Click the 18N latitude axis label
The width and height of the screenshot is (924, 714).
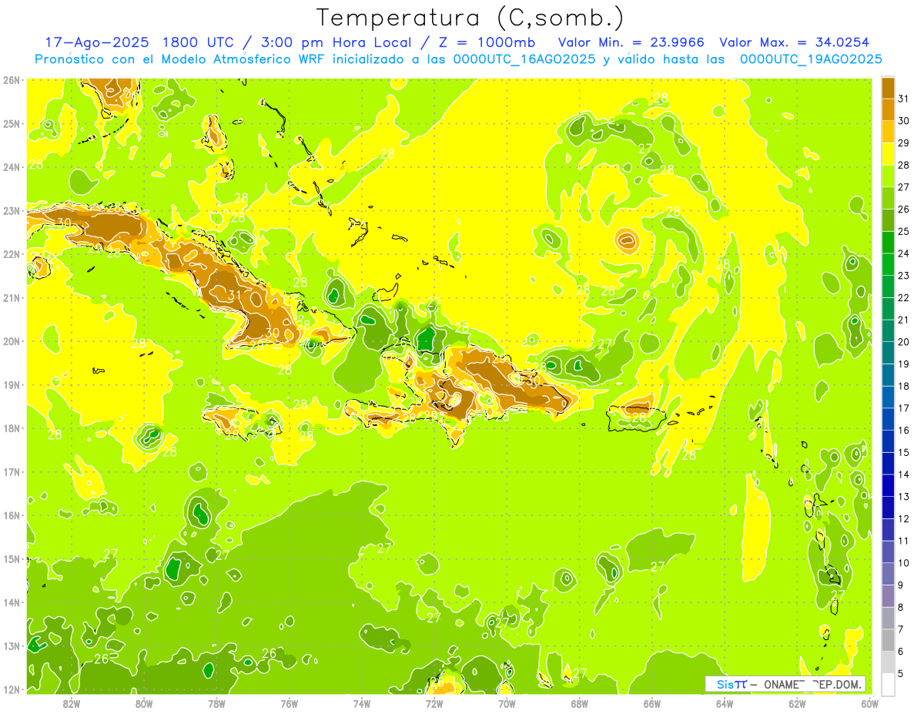click(x=12, y=429)
